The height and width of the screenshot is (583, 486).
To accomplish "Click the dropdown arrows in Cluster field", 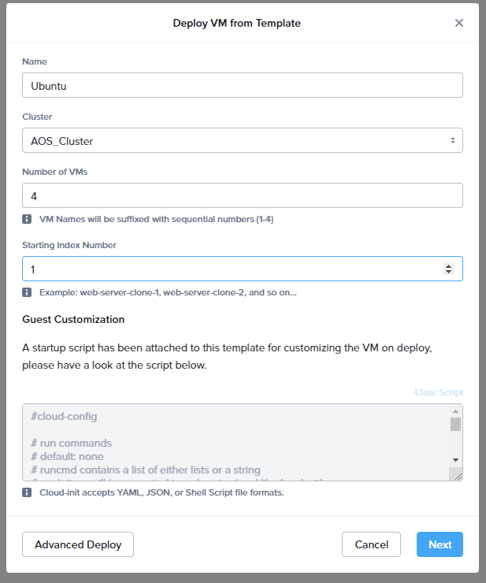I will pyautogui.click(x=453, y=140).
